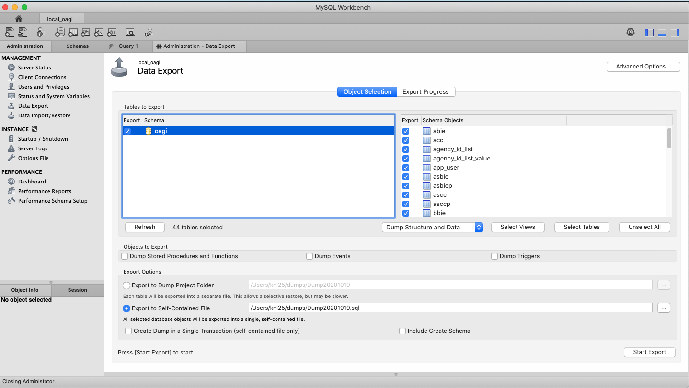Screen dimensions: 689x388
Task: Create a new SQL tab with the SQL plus icon
Action: click(x=10, y=32)
